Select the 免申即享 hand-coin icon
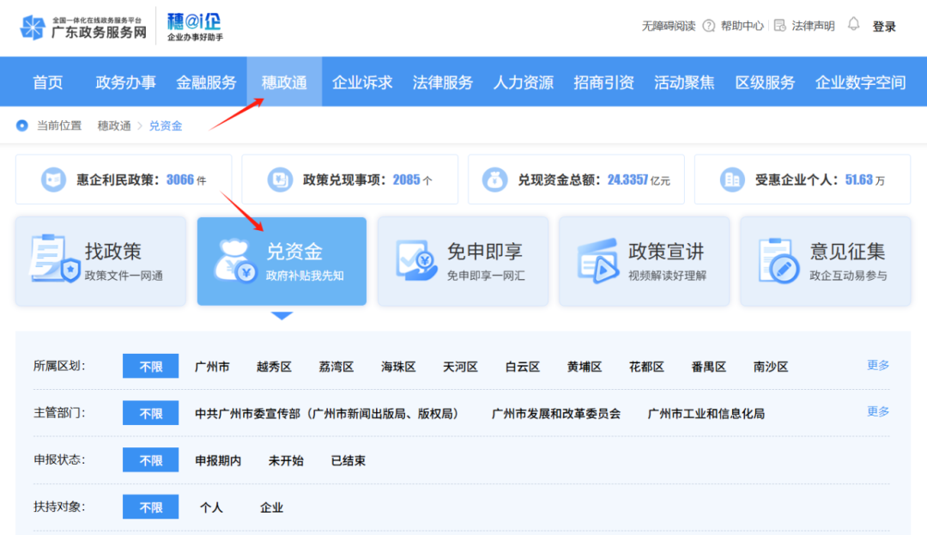This screenshot has height=535, width=927. pos(416,260)
